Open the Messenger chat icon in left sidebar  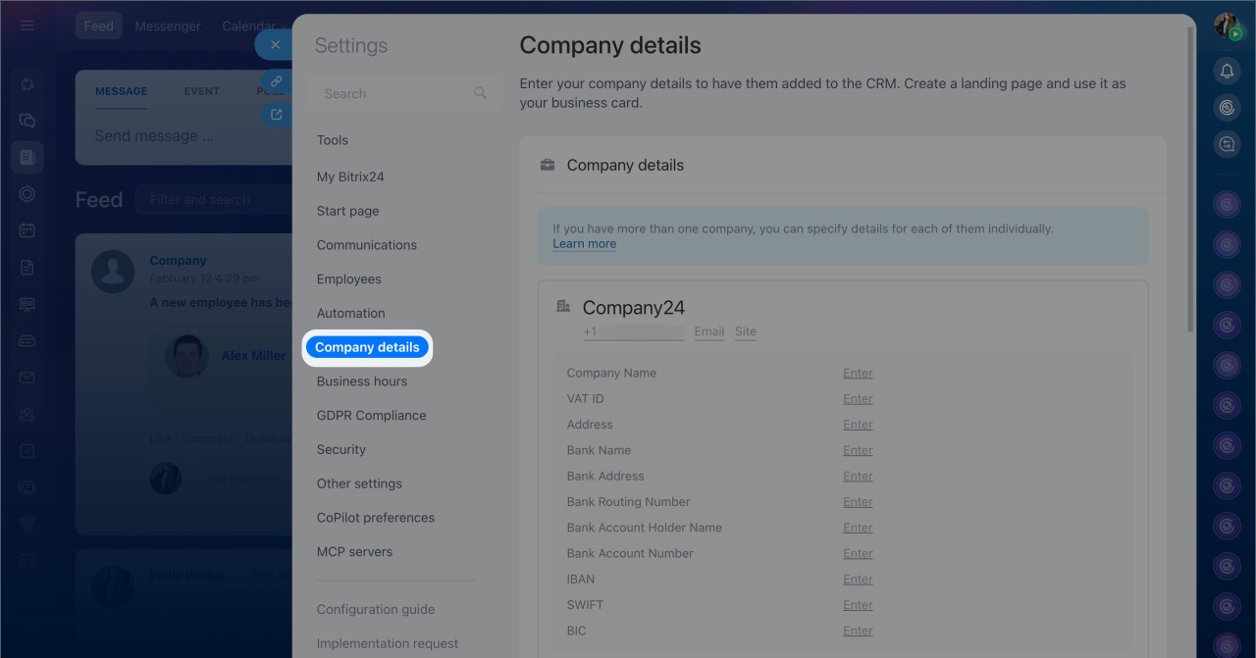27,121
